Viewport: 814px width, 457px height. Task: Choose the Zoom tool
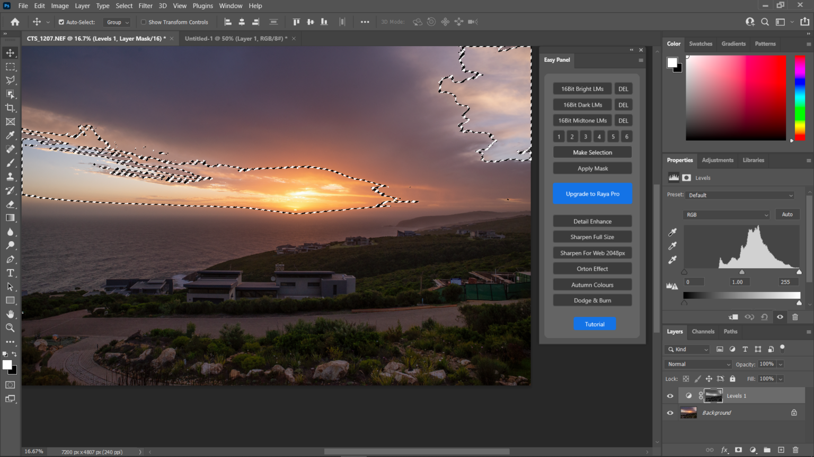pyautogui.click(x=10, y=328)
